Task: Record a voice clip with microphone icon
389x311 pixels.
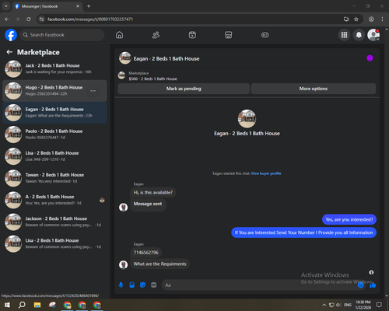Action: 121,285
